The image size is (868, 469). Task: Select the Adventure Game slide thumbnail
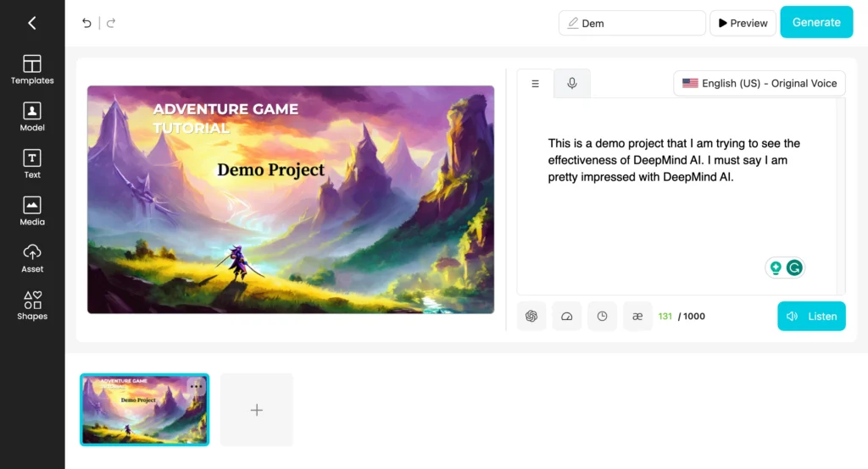(144, 410)
